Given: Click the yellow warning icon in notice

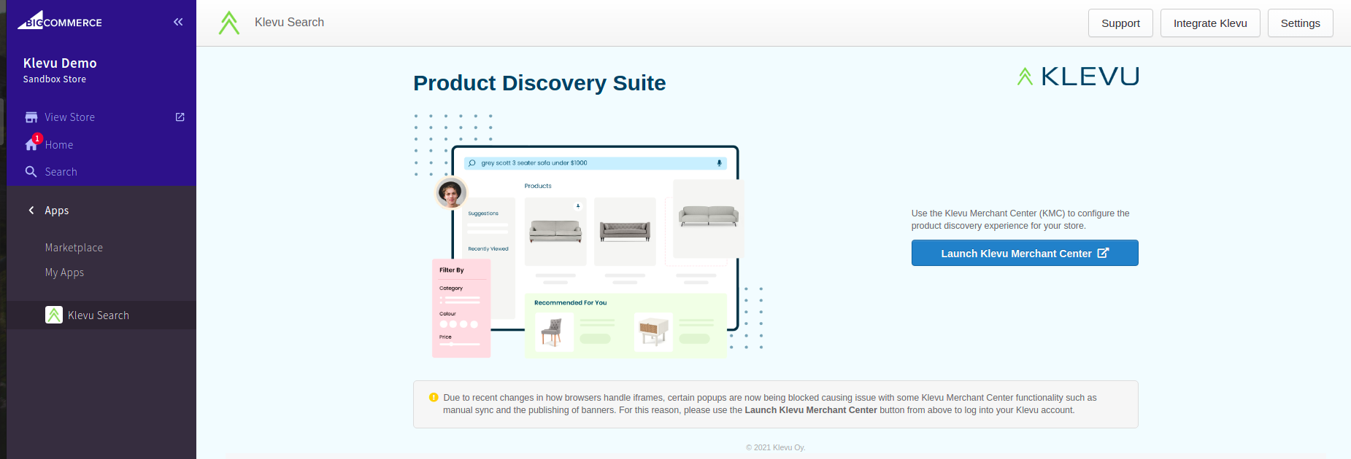Looking at the screenshot, I should coord(434,398).
